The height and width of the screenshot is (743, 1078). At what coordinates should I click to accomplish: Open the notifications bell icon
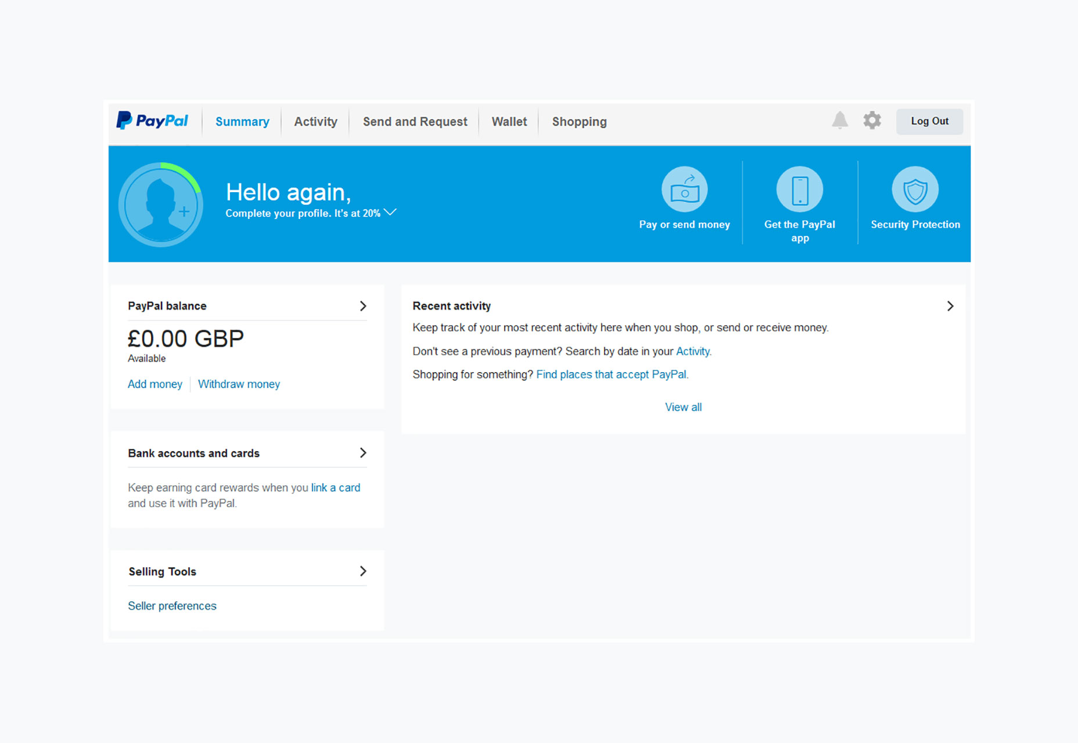tap(839, 120)
